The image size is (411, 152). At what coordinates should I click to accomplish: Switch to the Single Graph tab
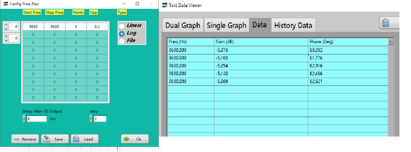[226, 25]
